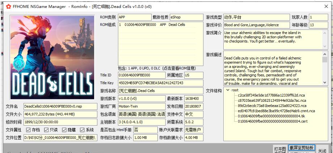Select 89d2c6ecdc73a81be6eaa125a8024323.nca in tree
Image resolution: width=333 pixels, height=153 pixels.
point(272,106)
